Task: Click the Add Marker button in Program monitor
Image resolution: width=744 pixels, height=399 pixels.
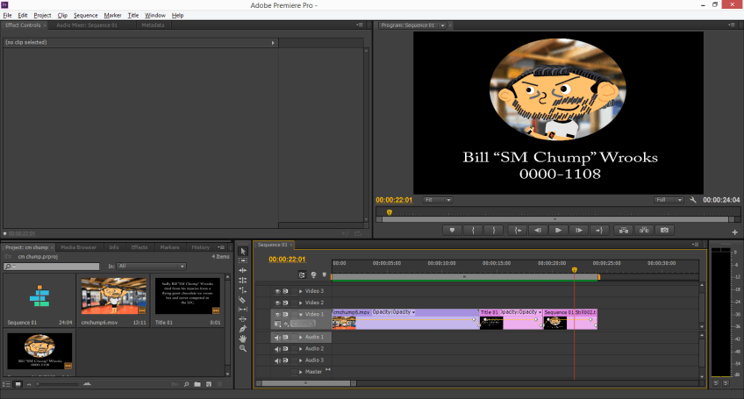Action: pos(452,230)
